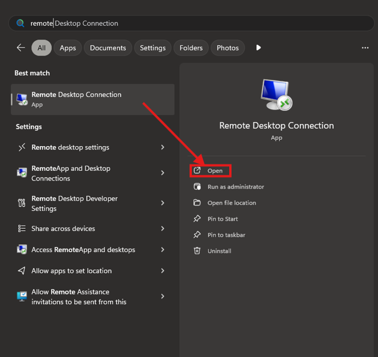Click the Open file location folder icon
The width and height of the screenshot is (378, 357).
coord(197,203)
